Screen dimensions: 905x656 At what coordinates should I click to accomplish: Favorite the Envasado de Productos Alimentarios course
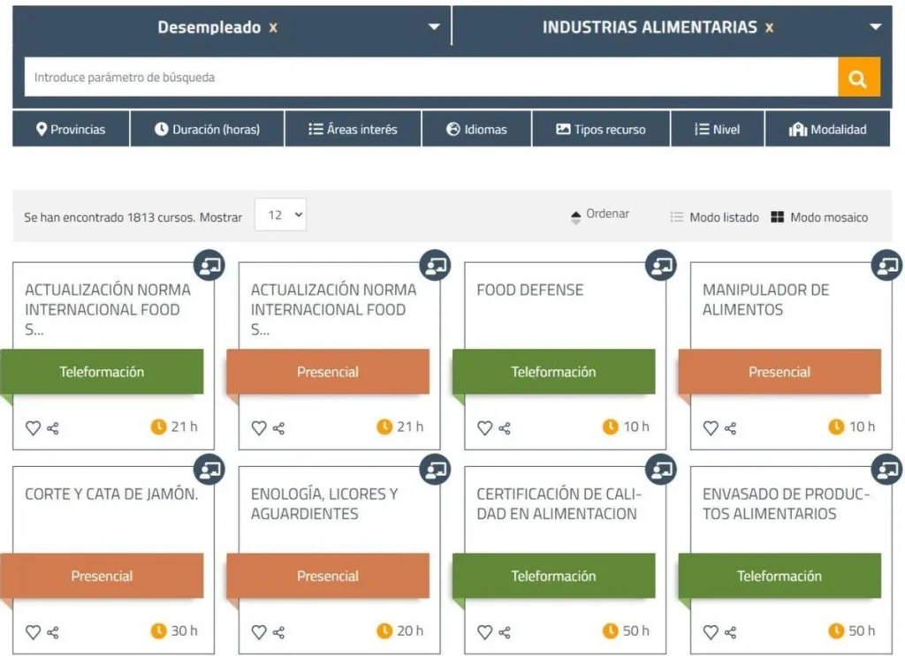pos(711,632)
